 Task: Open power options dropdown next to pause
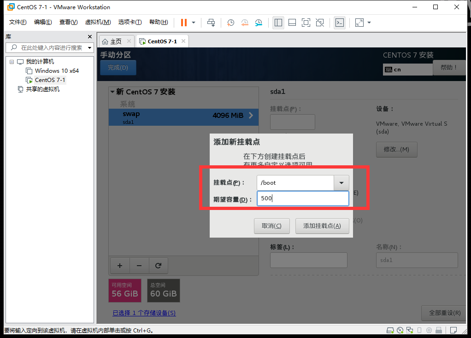[194, 23]
